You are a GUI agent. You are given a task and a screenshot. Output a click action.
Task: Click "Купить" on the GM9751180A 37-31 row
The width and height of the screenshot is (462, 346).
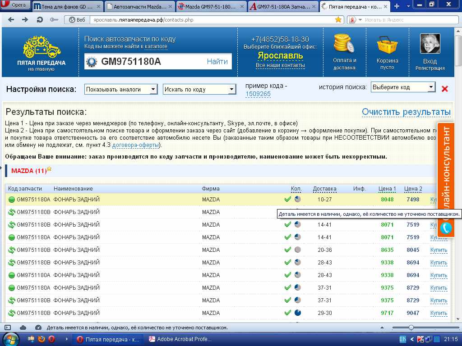[x=439, y=288]
